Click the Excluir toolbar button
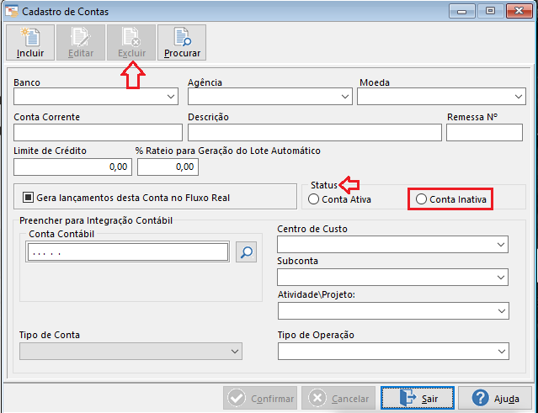The width and height of the screenshot is (538, 413). pyautogui.click(x=131, y=43)
